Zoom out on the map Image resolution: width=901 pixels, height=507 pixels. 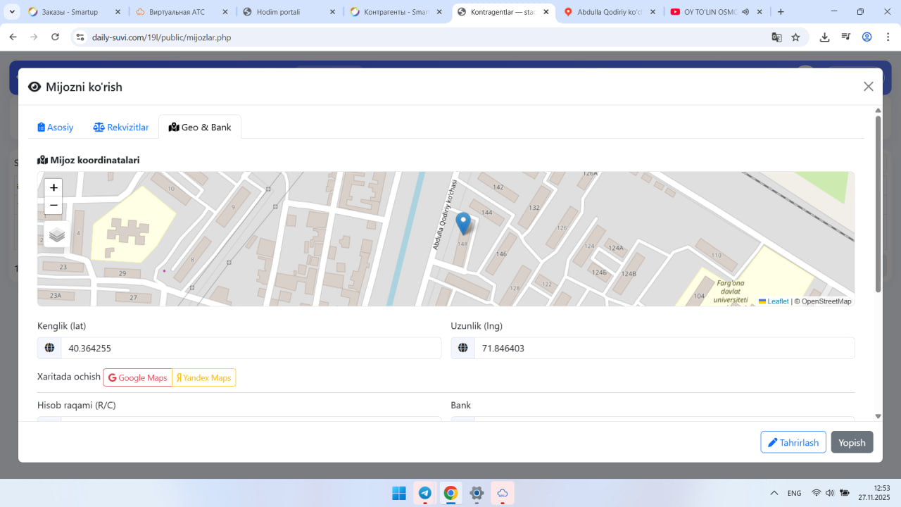click(53, 206)
